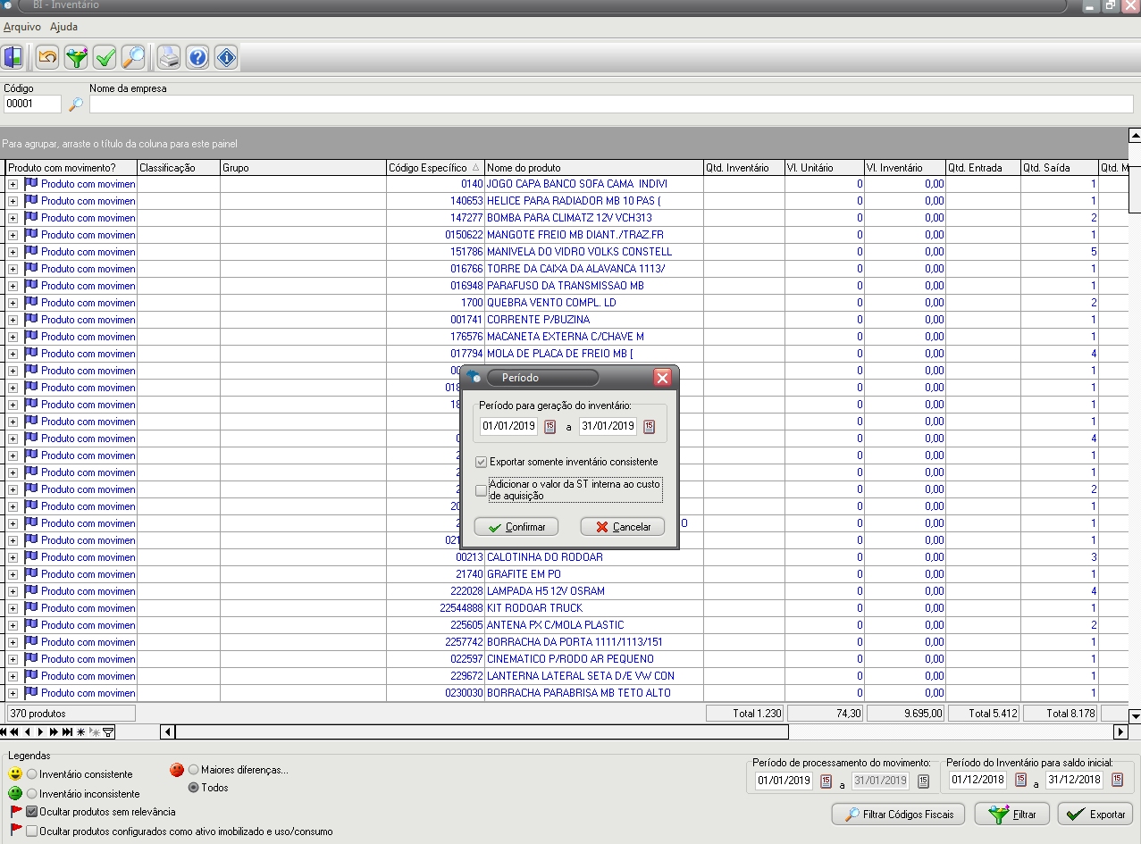Expand the JOGO CAPA BANCO SOFA row
Screen dimensions: 1141x844
point(13,184)
